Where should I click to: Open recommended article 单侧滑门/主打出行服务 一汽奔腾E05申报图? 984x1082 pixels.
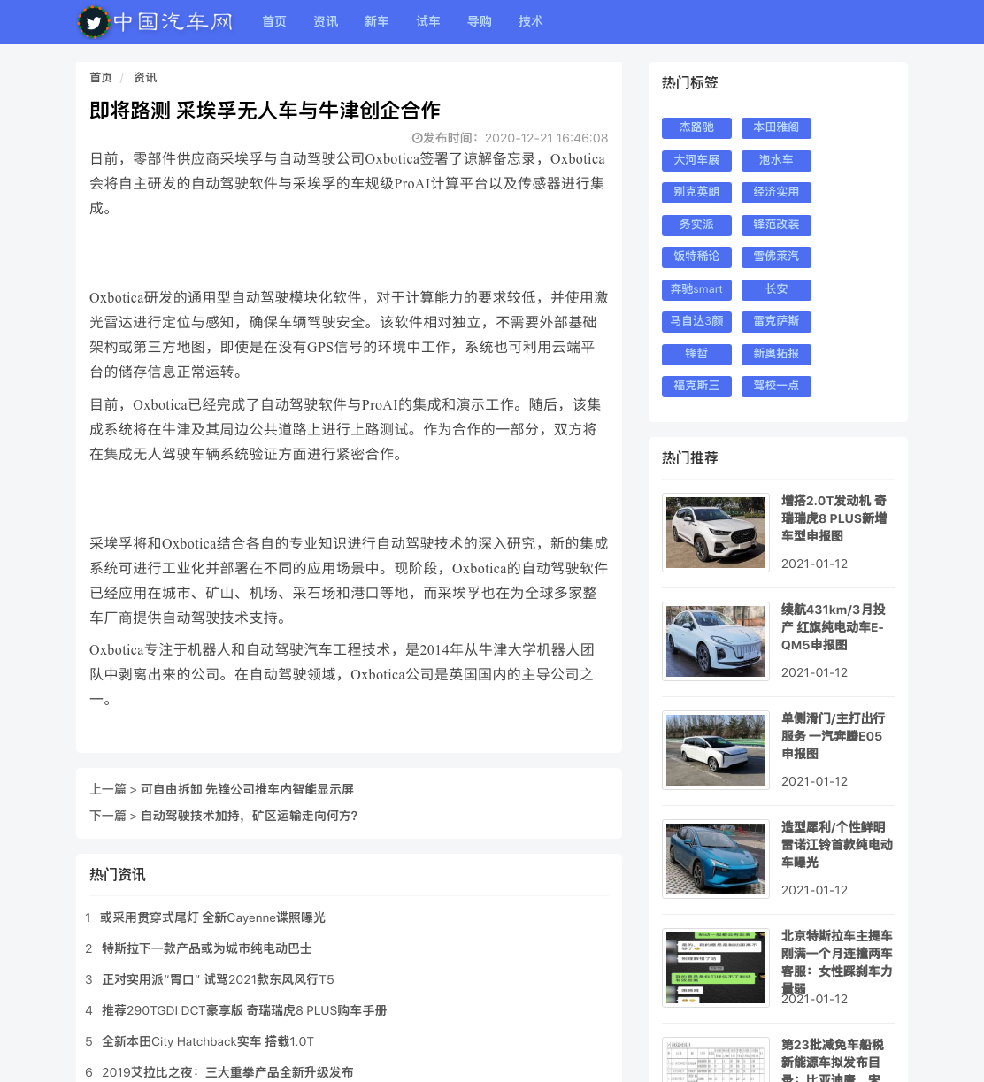tap(833, 736)
